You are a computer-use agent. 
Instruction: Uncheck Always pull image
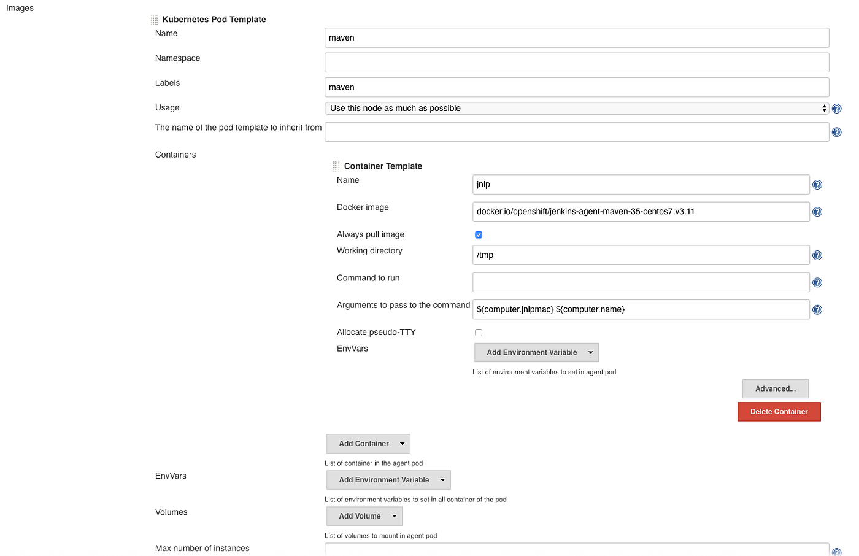click(x=478, y=234)
